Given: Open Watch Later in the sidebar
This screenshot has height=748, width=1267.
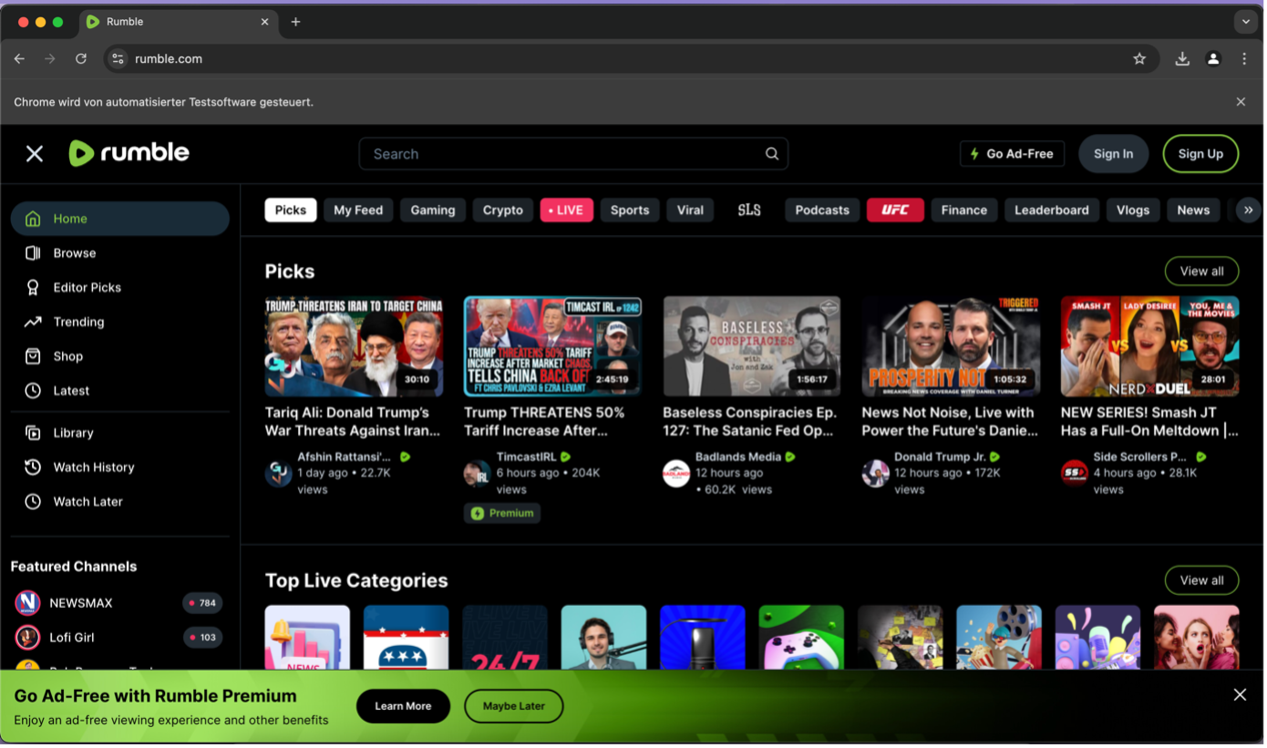Looking at the screenshot, I should 120,502.
